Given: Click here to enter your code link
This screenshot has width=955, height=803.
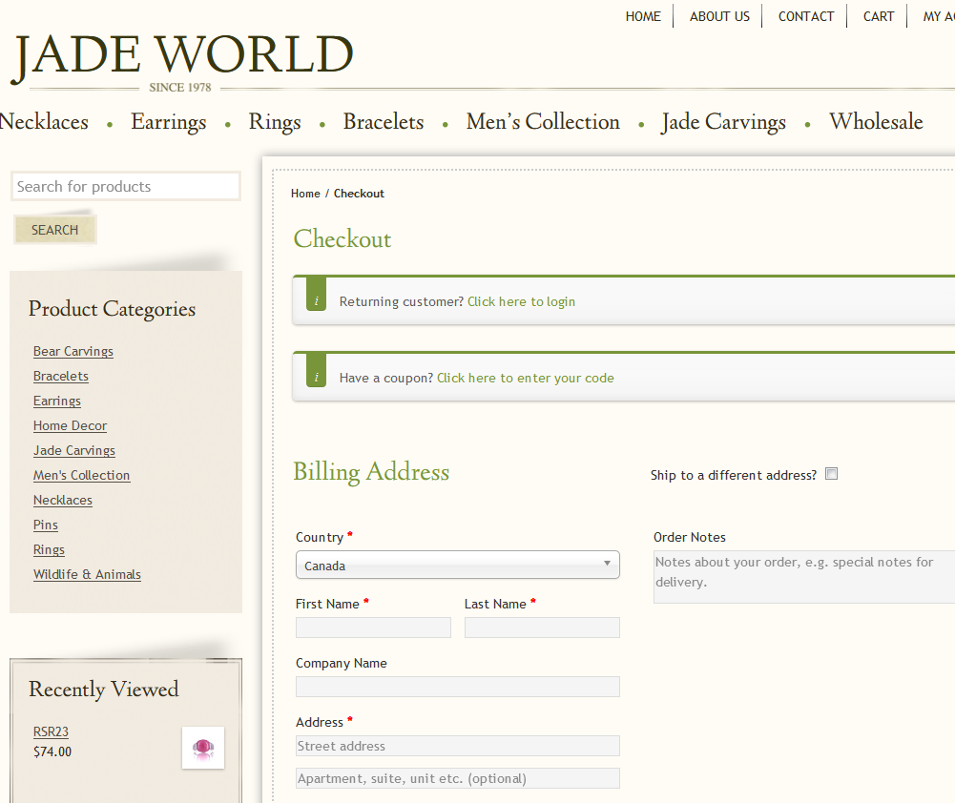Looking at the screenshot, I should [525, 378].
